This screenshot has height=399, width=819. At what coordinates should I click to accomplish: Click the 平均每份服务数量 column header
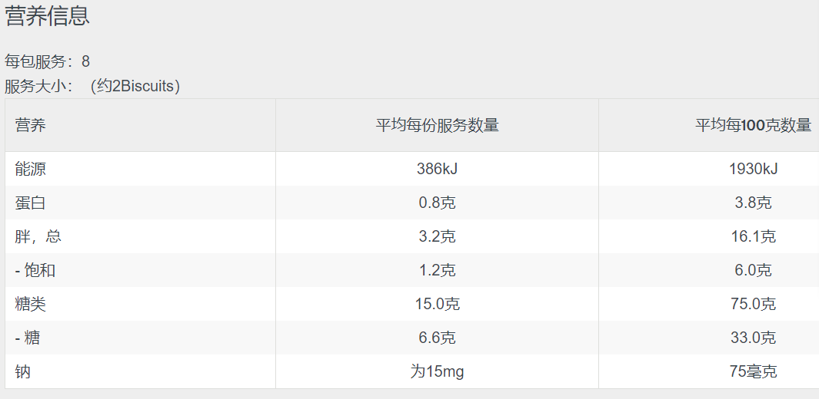[x=437, y=125]
